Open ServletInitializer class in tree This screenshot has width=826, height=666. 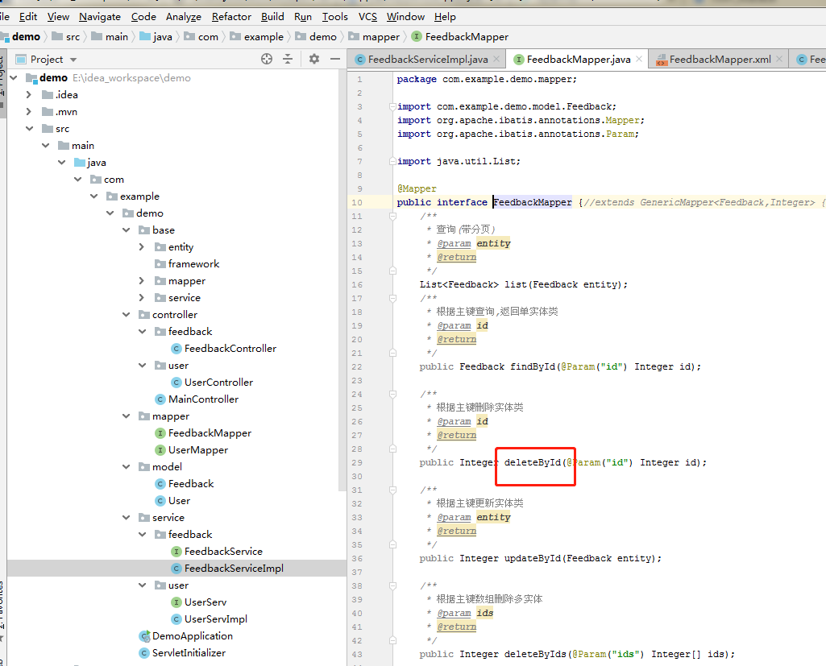pos(188,652)
